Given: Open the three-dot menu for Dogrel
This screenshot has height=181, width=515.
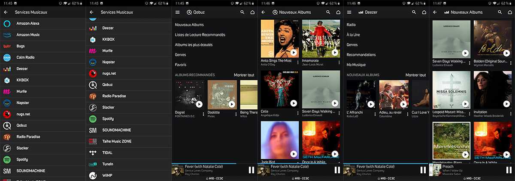Looking at the screenshot, I should click(203, 114).
